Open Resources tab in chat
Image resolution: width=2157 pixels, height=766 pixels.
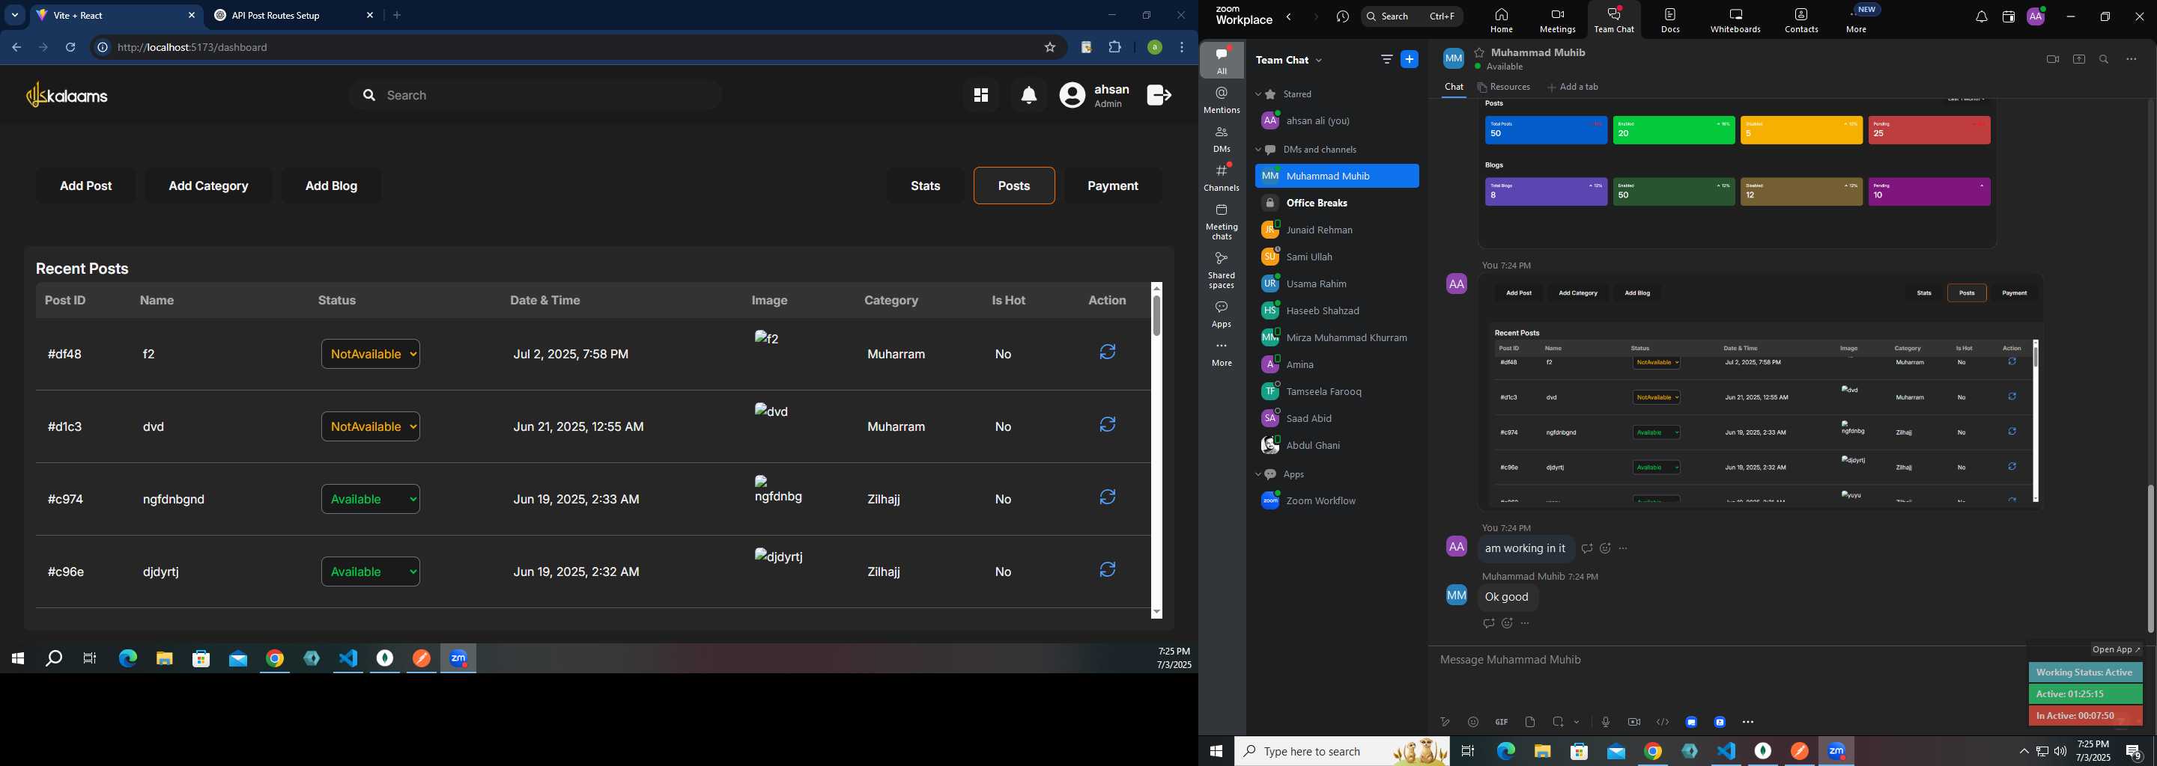pyautogui.click(x=1504, y=87)
